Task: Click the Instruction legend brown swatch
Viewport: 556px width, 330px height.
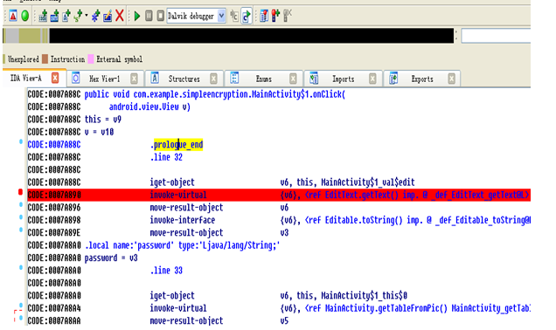Action: [45, 58]
